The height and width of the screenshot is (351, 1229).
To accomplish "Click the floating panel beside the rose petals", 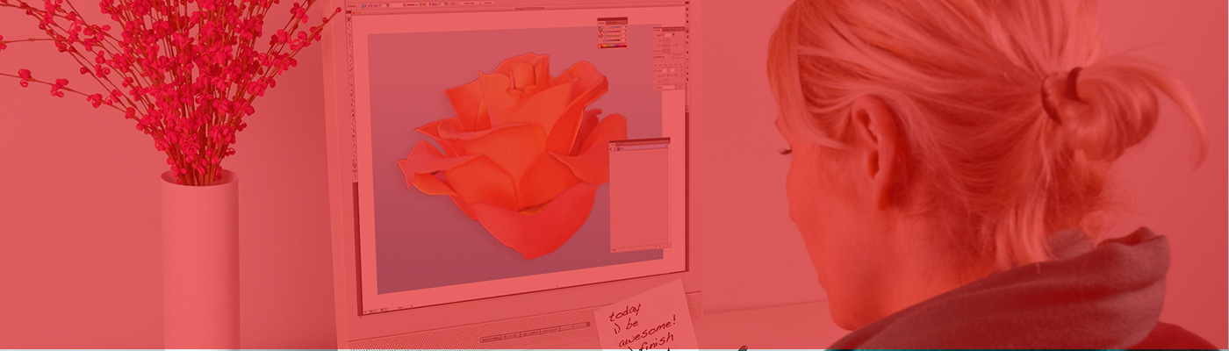I will (640, 195).
